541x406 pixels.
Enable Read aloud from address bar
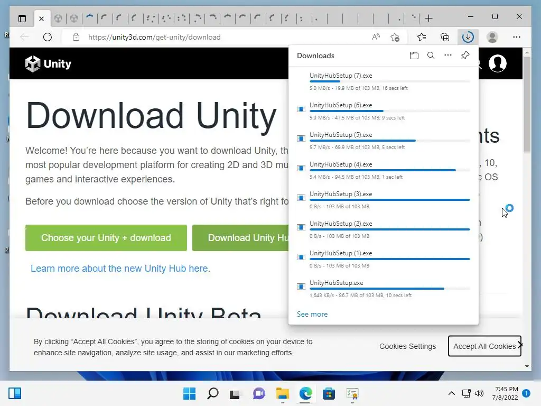coord(376,37)
